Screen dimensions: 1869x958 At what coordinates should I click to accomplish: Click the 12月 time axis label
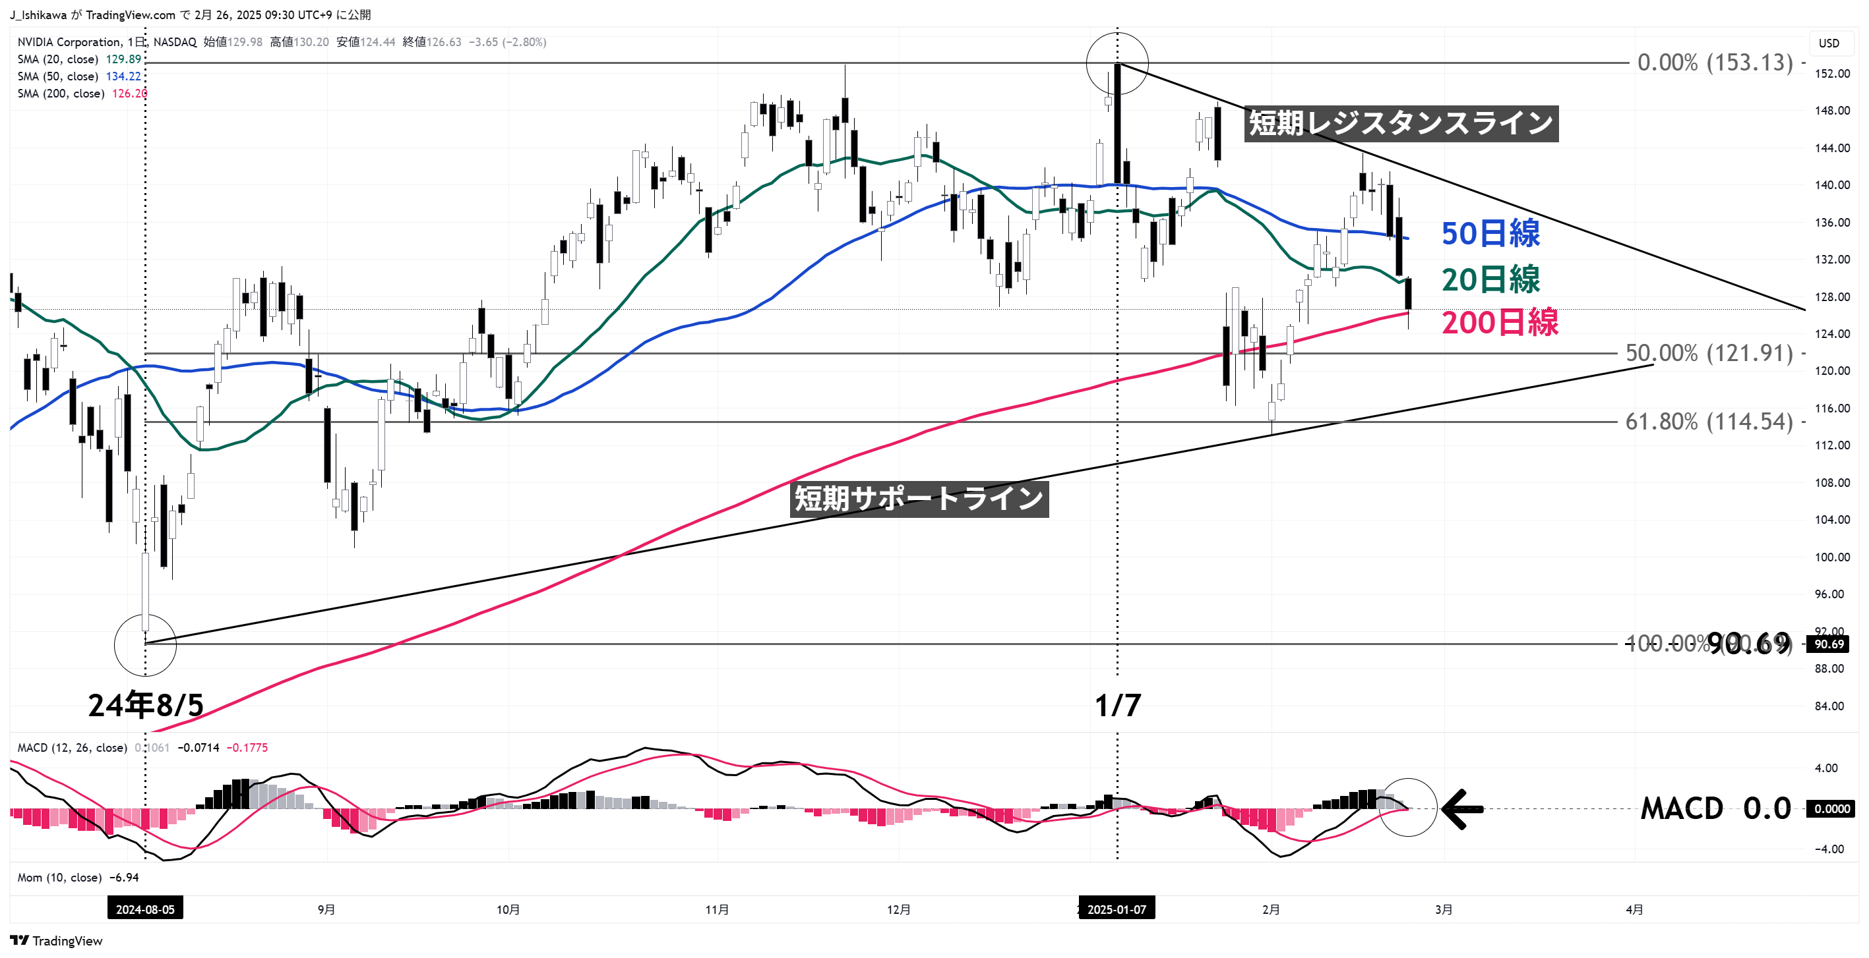(898, 909)
